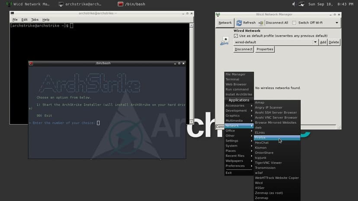Viewport: 358px width, 201px height.
Task: Open OnionShare menu entry
Action: click(x=277, y=153)
